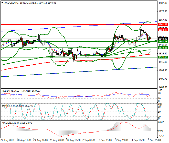Screen dimensions: 169x143
Task: Click the ->MA(18) 56.0557 RSI label
Action: coord(30,91)
